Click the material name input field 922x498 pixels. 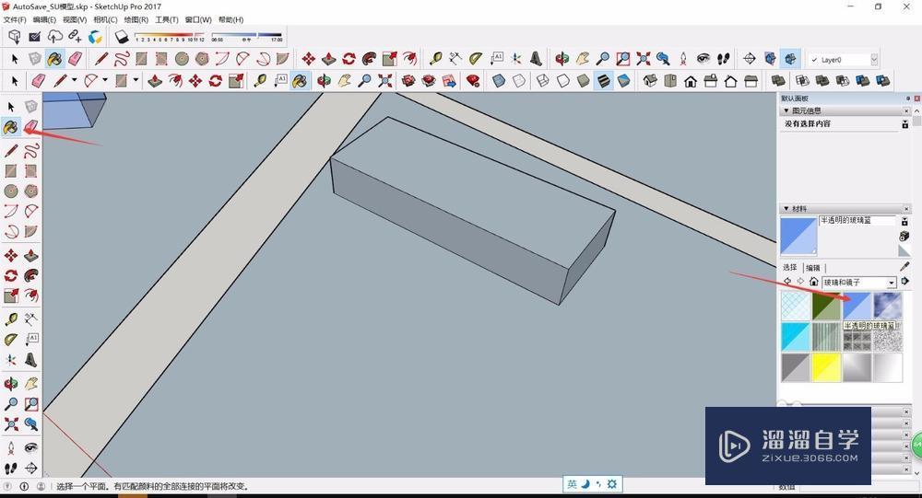tap(857, 220)
